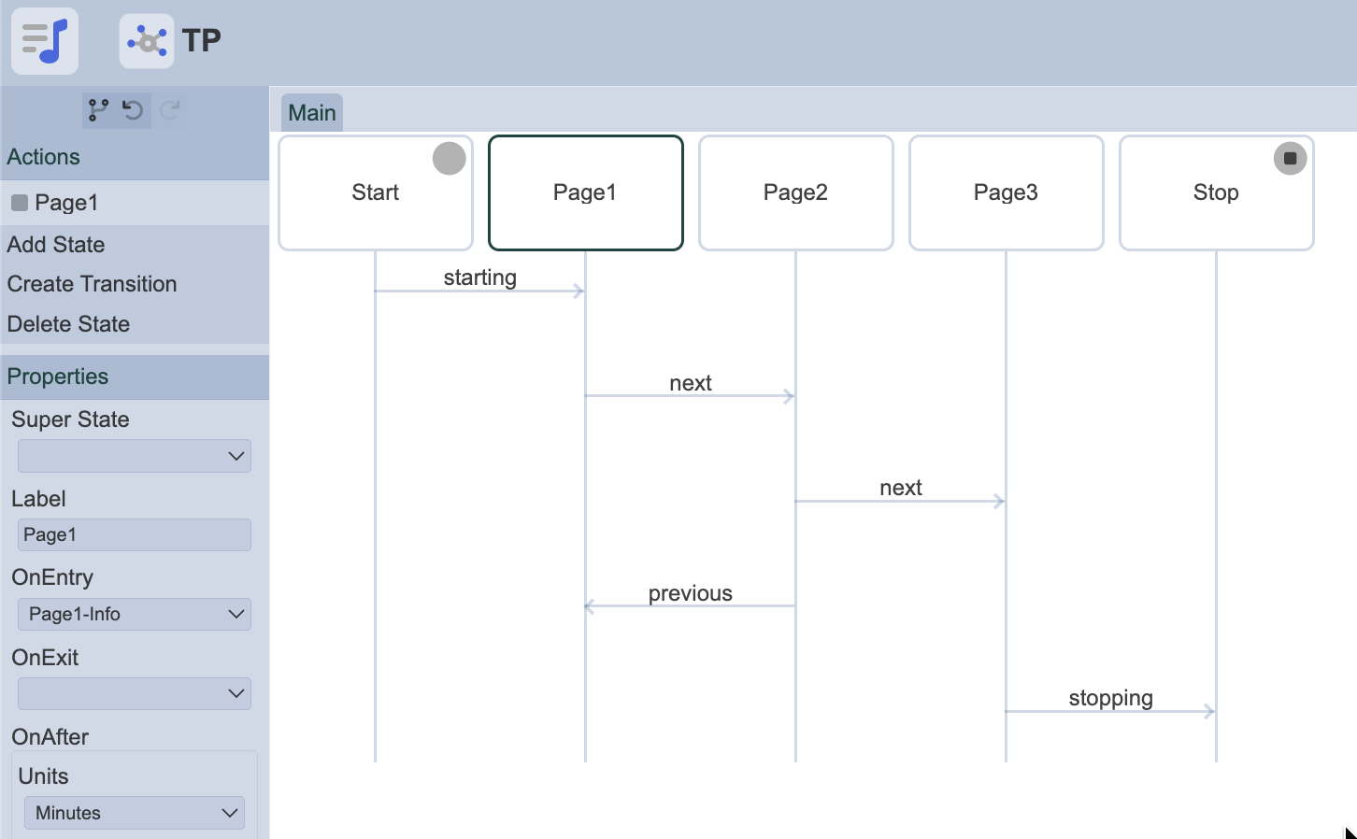The height and width of the screenshot is (839, 1357).
Task: Click the TP network graph icon
Action: coord(147,41)
